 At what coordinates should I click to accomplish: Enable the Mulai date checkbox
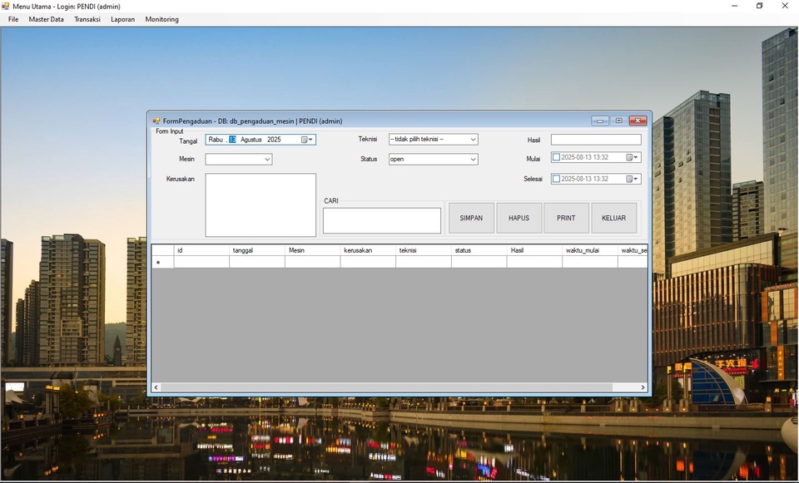(x=557, y=157)
